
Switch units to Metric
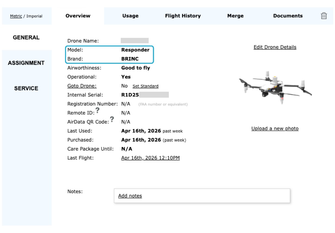[x=16, y=16]
